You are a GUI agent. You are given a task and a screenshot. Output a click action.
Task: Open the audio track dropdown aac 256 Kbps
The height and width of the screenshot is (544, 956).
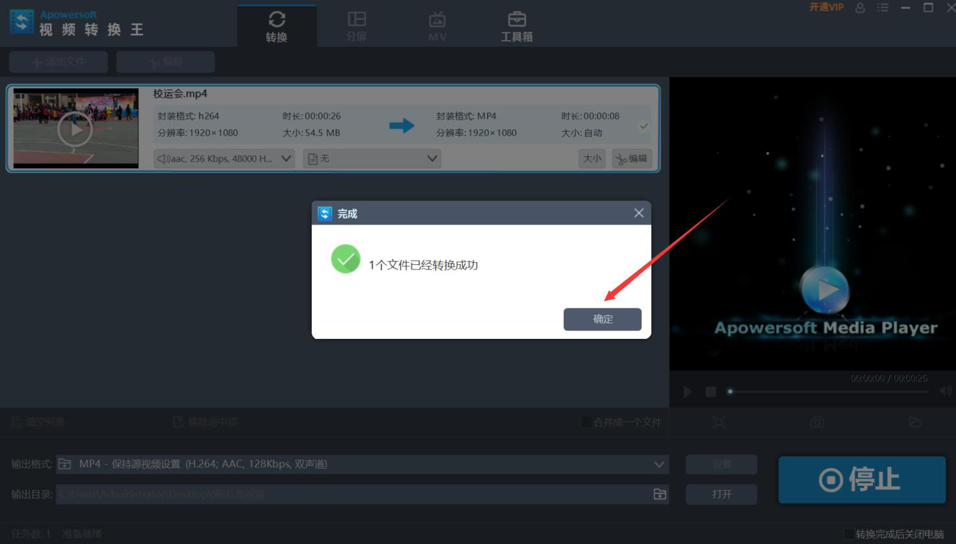[224, 158]
